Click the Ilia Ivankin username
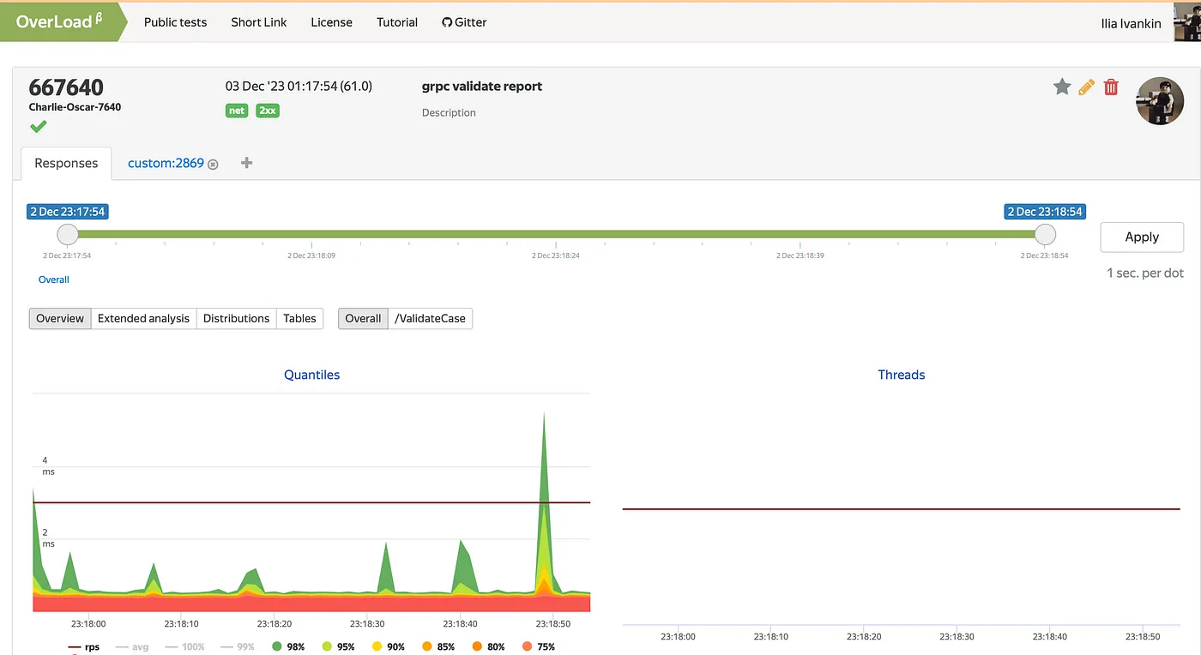The image size is (1201, 655). tap(1131, 23)
